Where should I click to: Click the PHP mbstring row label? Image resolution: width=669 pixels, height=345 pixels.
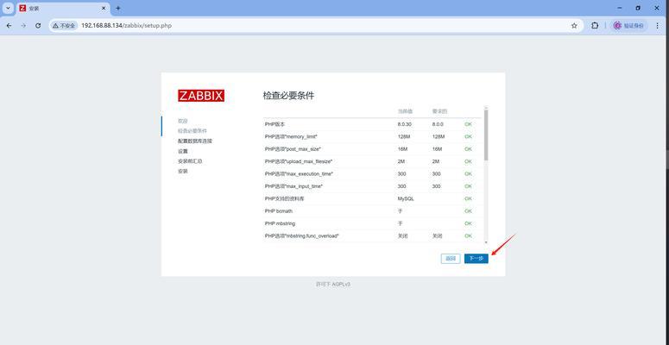280,223
